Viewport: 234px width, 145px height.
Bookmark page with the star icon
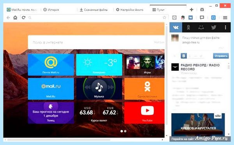click(x=165, y=17)
